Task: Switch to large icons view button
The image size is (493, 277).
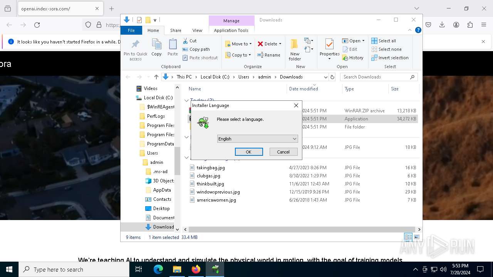Action: 417,237
